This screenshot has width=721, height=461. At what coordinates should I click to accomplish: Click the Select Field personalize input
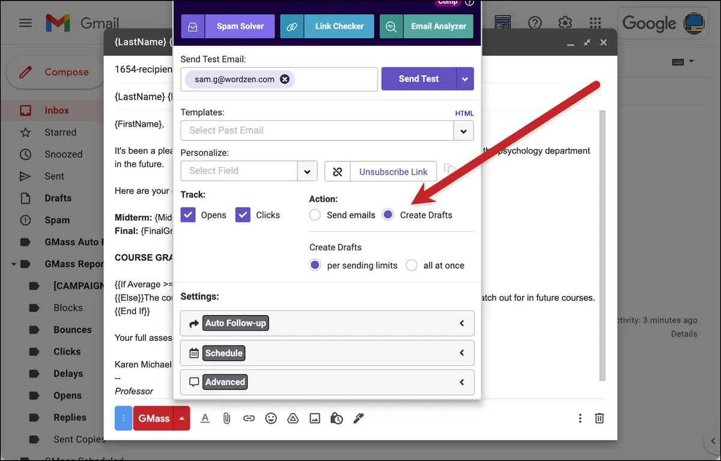coord(239,171)
